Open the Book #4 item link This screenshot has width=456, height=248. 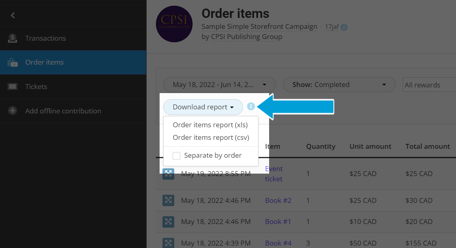278,243
